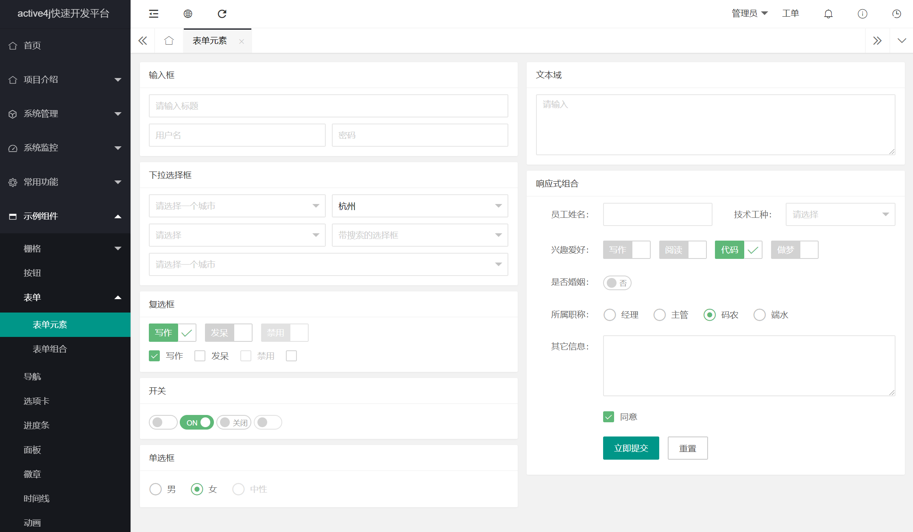Expand the 常用功能 sidebar menu

coord(65,182)
